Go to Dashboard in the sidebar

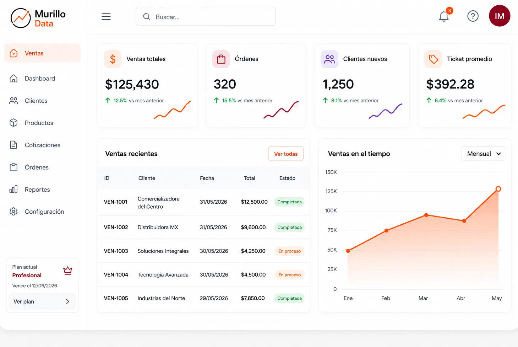[40, 79]
